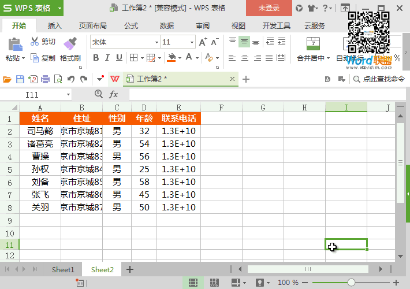Add a new worksheet plus button
Screen dimensions: 410x289
click(x=130, y=269)
